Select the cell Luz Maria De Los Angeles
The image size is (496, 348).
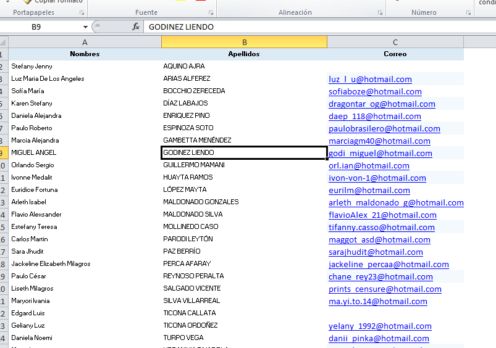[85, 79]
